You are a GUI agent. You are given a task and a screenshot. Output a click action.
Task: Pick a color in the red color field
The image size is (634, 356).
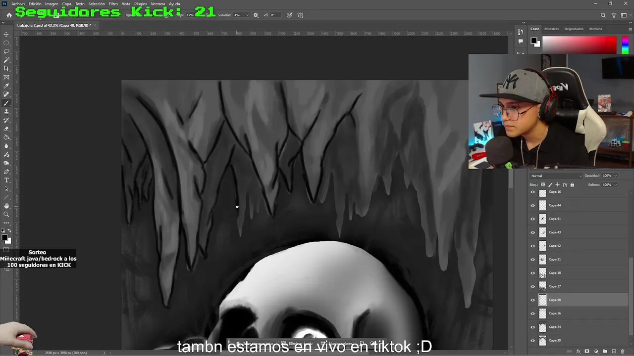580,45
